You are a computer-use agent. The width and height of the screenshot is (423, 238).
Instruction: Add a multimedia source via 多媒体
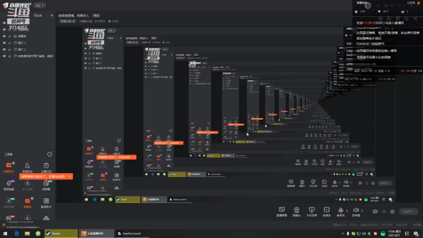(x=326, y=212)
